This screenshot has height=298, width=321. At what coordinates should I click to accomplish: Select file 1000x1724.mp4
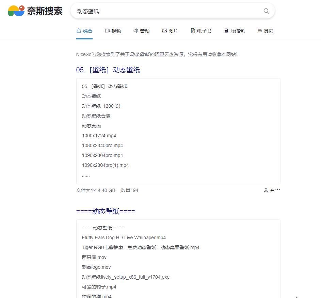pyautogui.click(x=99, y=136)
